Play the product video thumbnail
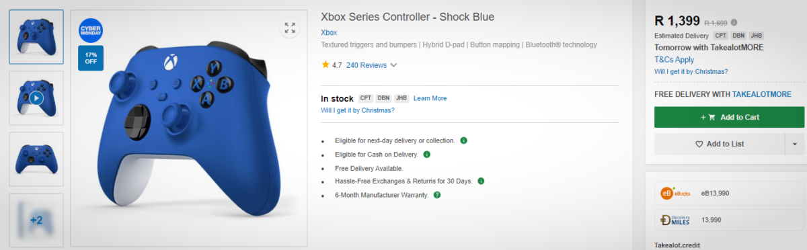 (x=36, y=98)
